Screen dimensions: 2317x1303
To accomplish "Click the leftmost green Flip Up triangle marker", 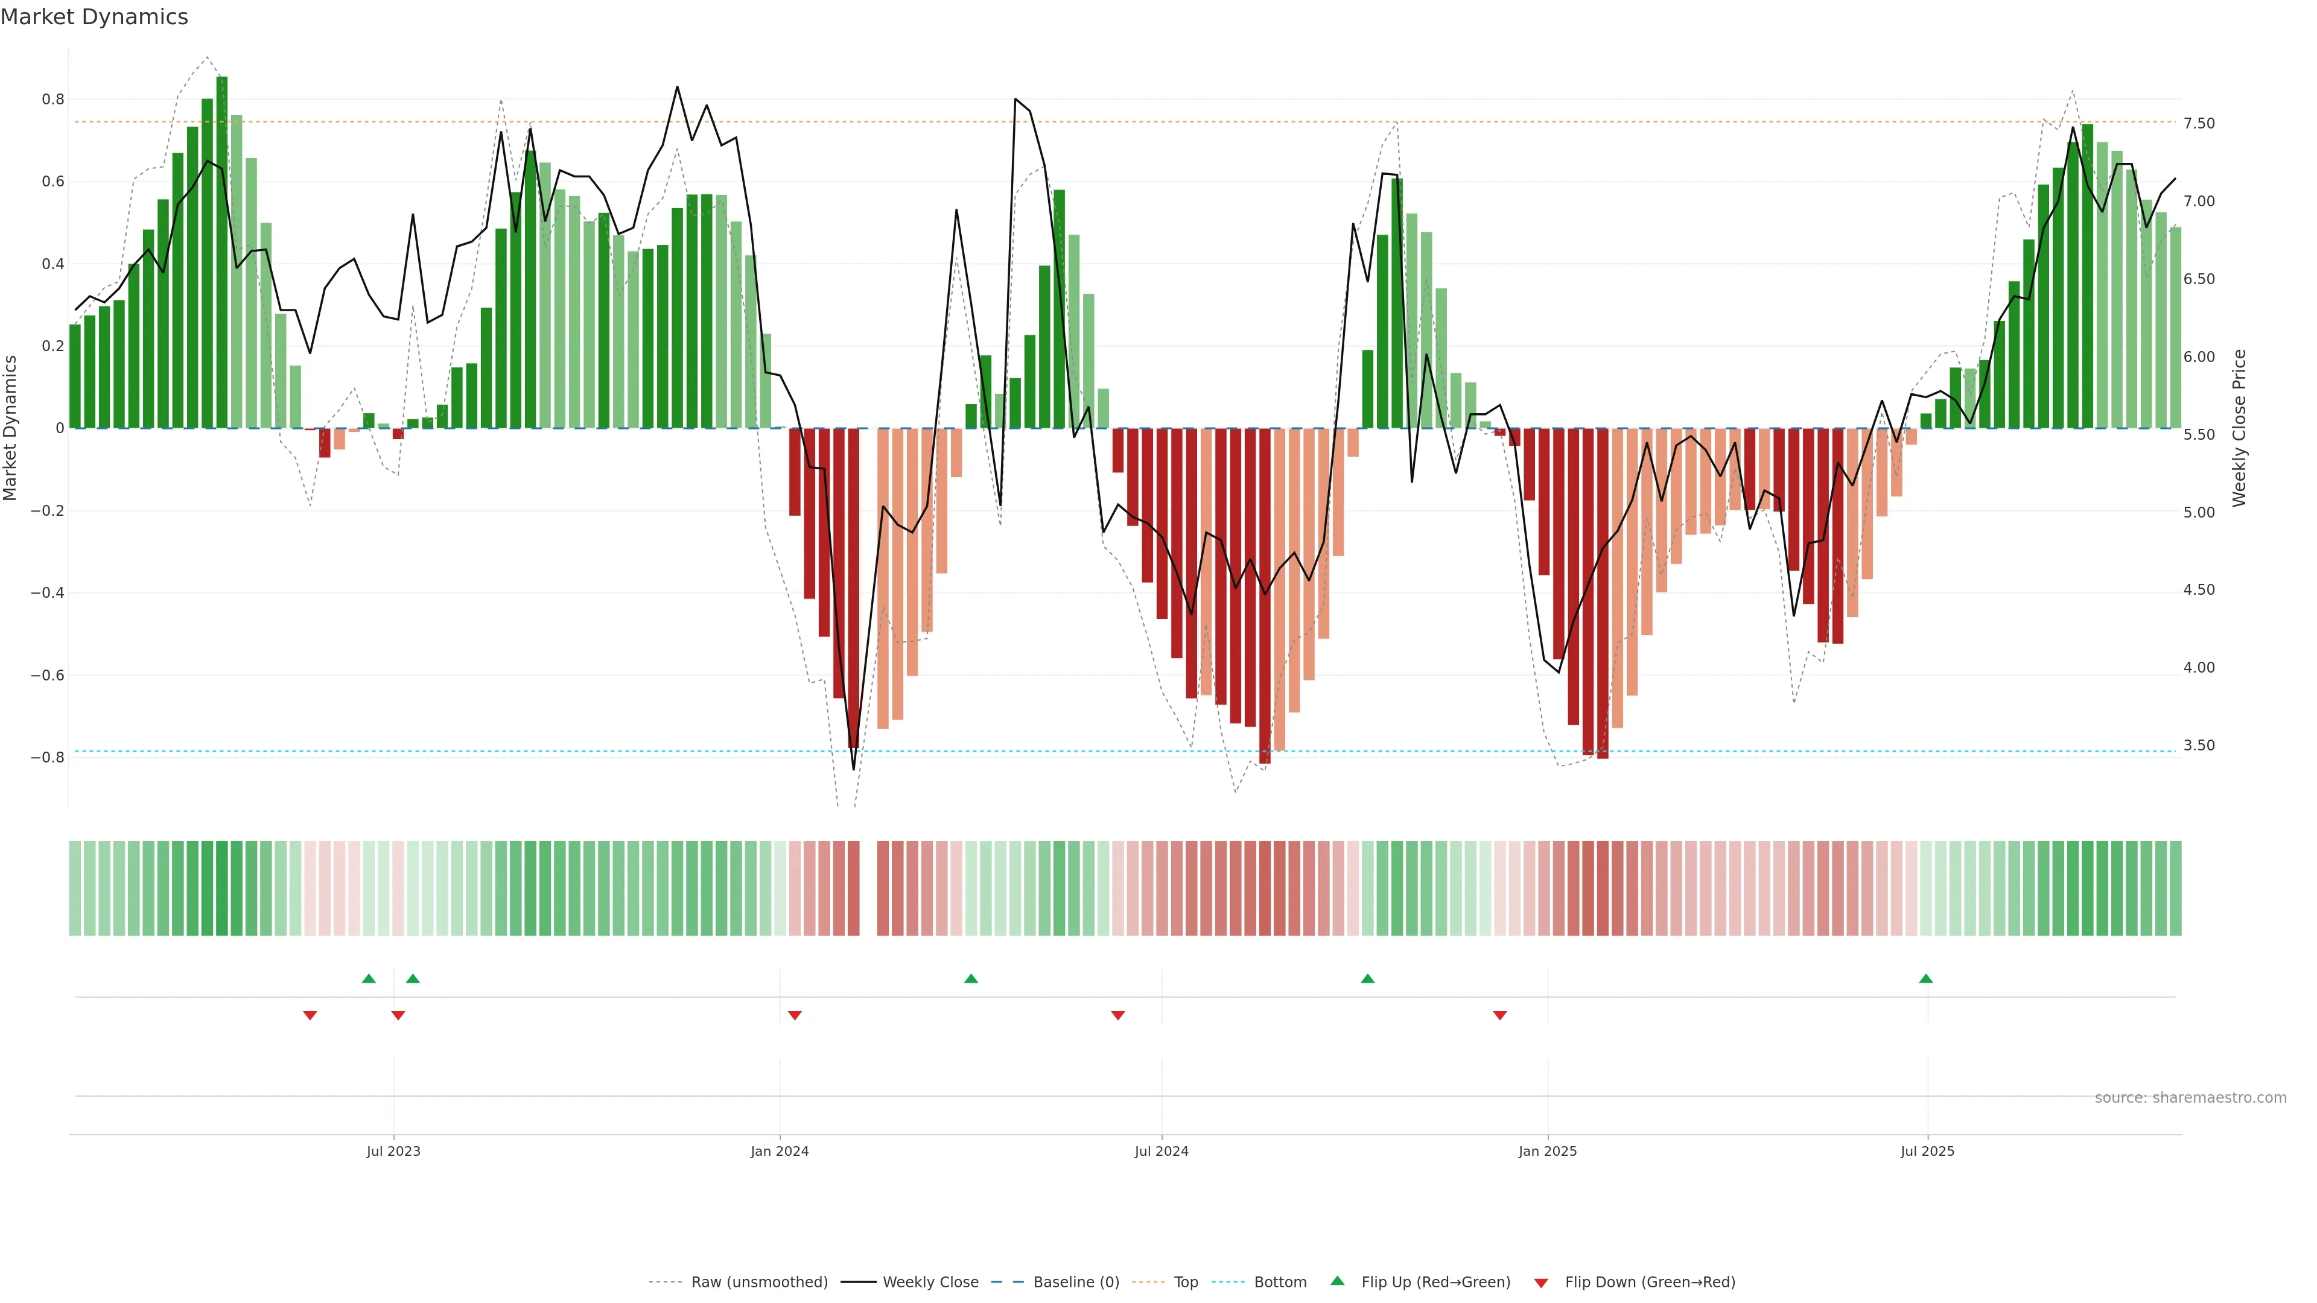I will point(368,978).
